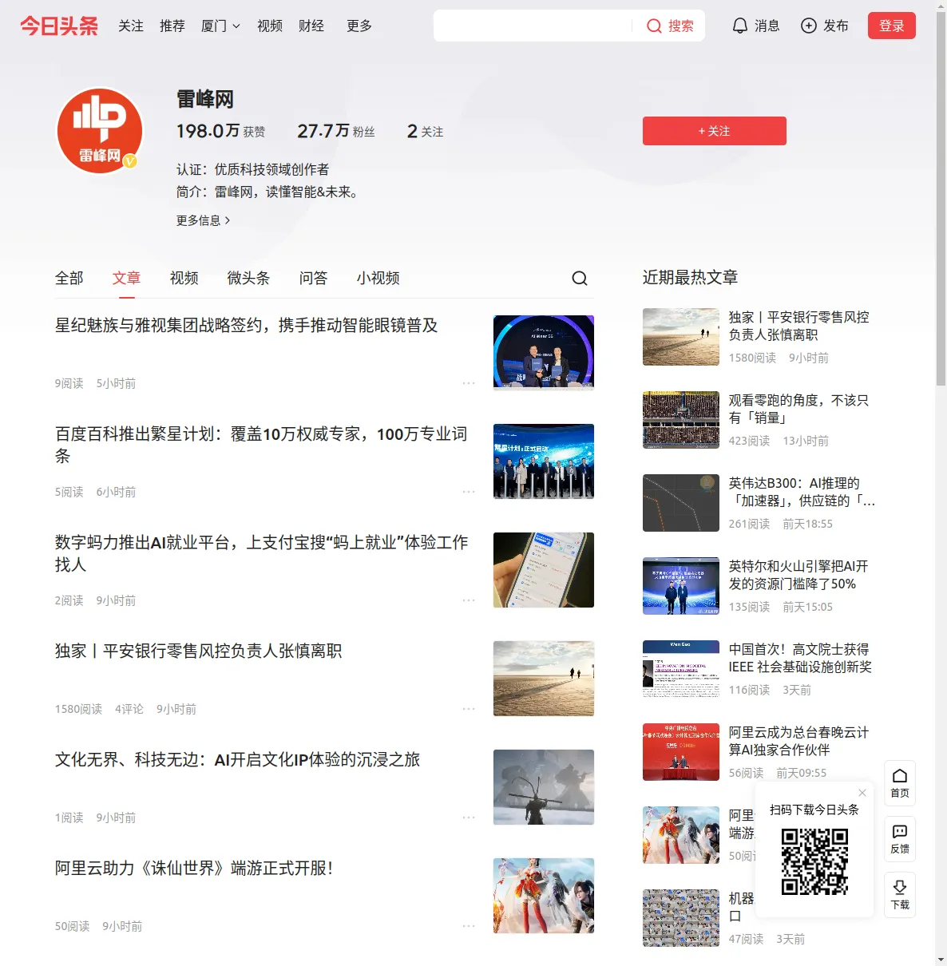The image size is (947, 966).
Task: Open more options for 文化无界 article
Action: tap(469, 818)
